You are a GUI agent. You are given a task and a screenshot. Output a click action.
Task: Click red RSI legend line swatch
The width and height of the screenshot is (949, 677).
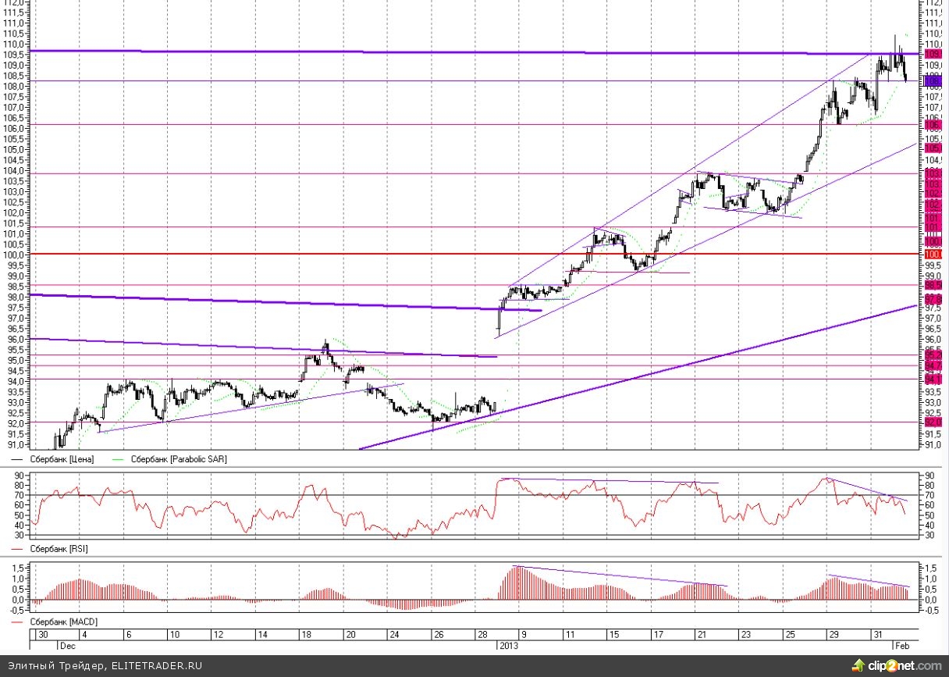[19, 549]
